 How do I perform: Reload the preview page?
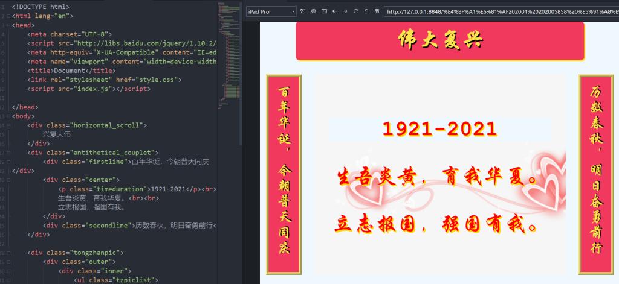tap(356, 11)
